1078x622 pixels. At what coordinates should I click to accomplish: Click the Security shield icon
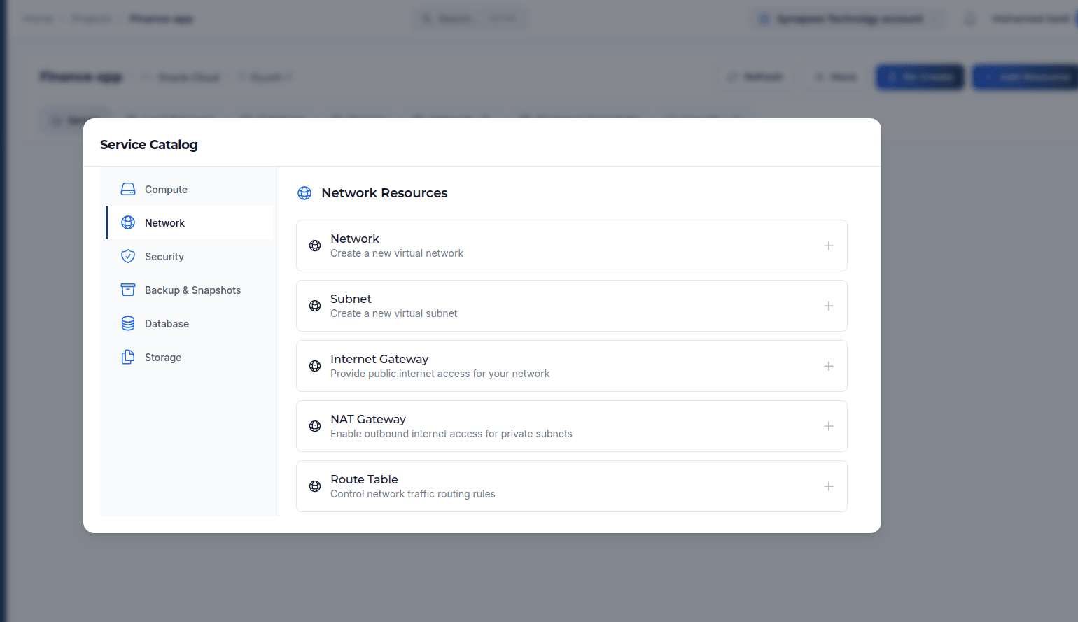coord(128,256)
